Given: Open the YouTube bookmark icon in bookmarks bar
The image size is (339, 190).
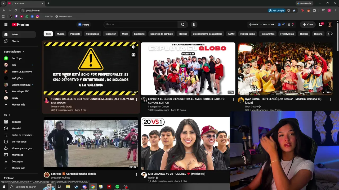Looking at the screenshot, I should pyautogui.click(x=21, y=16).
